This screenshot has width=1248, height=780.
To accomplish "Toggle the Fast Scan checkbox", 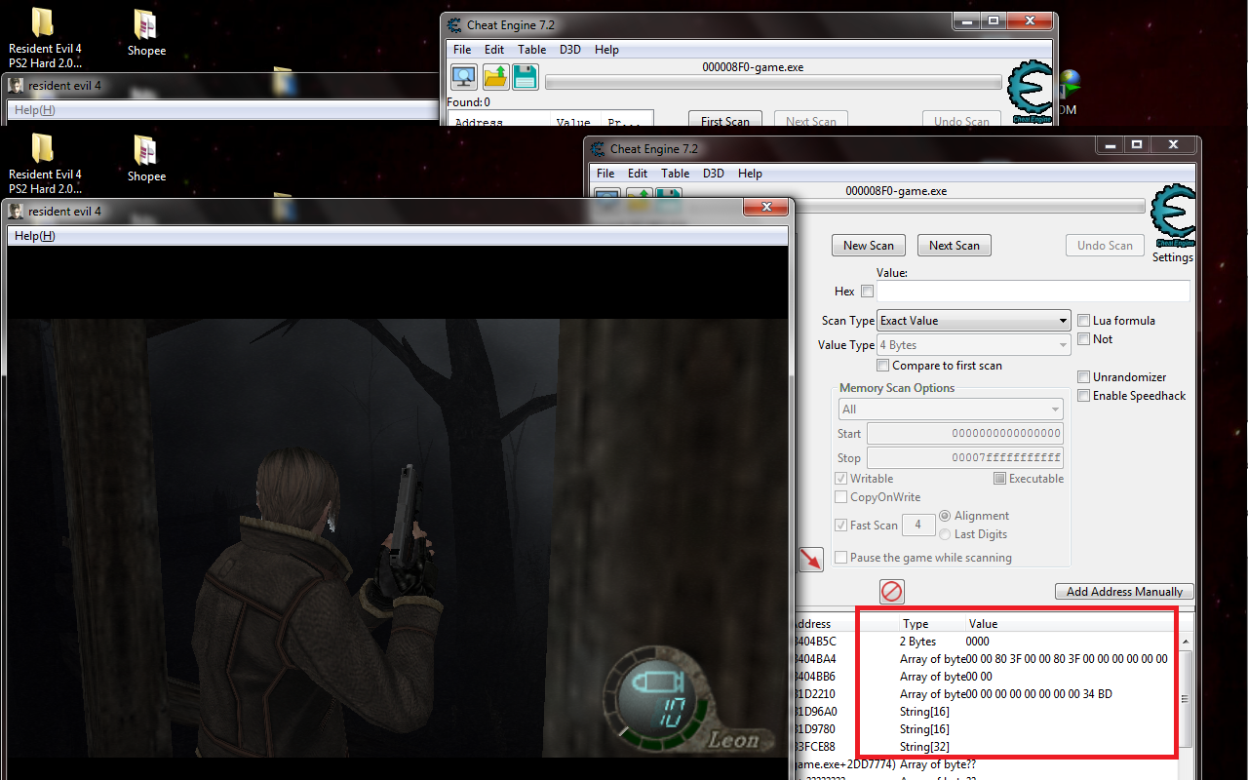I will [840, 525].
